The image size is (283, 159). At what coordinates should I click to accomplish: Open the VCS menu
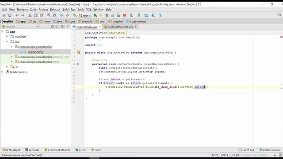[x=88, y=9]
